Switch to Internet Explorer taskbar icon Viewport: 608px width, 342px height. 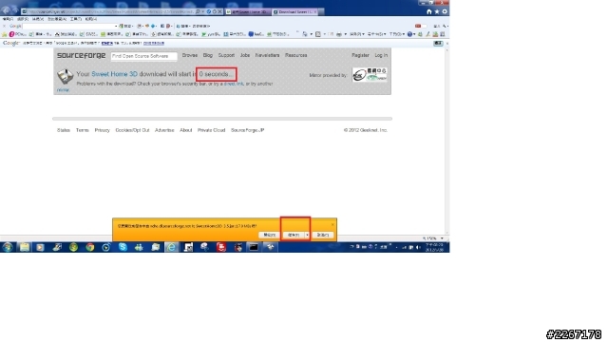pos(171,247)
